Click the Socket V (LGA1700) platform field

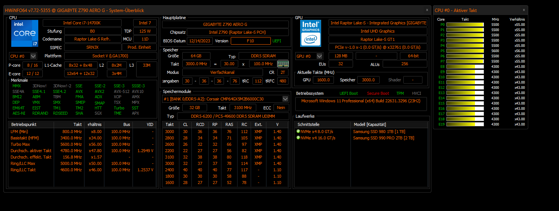[x=111, y=56]
